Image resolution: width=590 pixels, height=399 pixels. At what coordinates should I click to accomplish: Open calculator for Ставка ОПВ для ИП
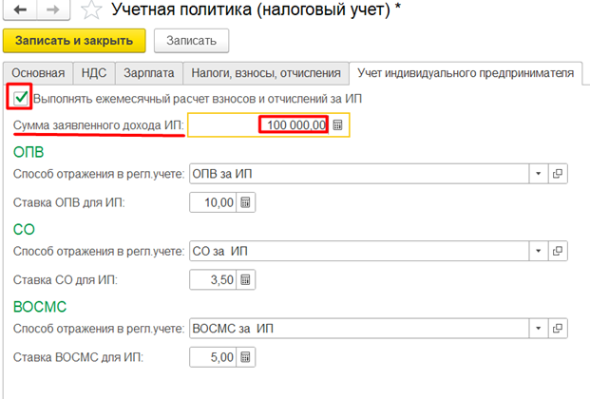point(245,202)
